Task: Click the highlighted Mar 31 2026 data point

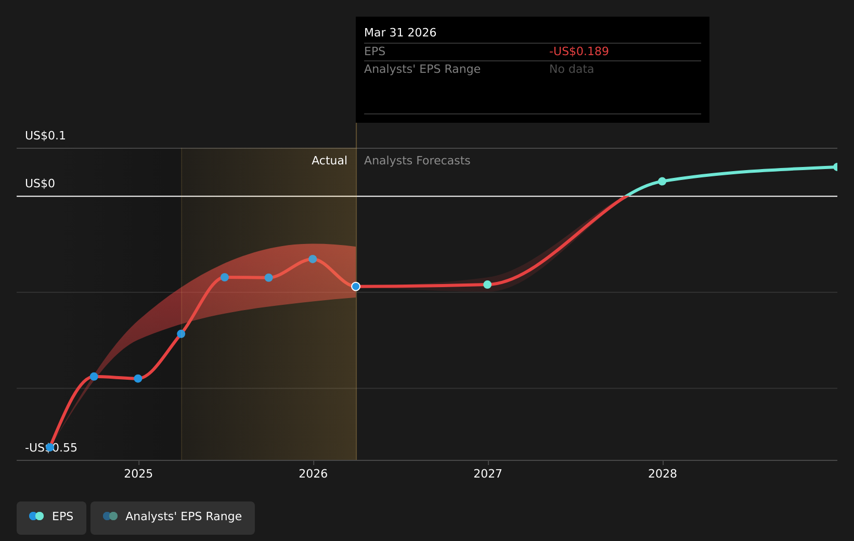Action: point(356,287)
